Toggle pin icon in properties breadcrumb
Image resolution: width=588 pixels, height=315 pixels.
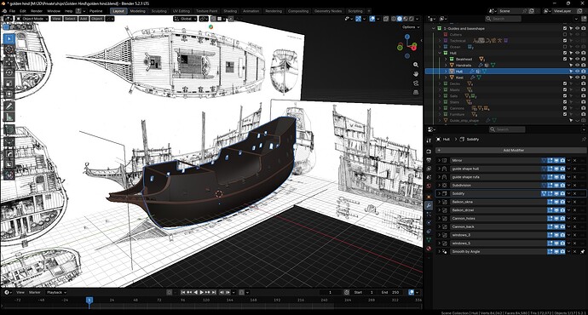(x=584, y=140)
